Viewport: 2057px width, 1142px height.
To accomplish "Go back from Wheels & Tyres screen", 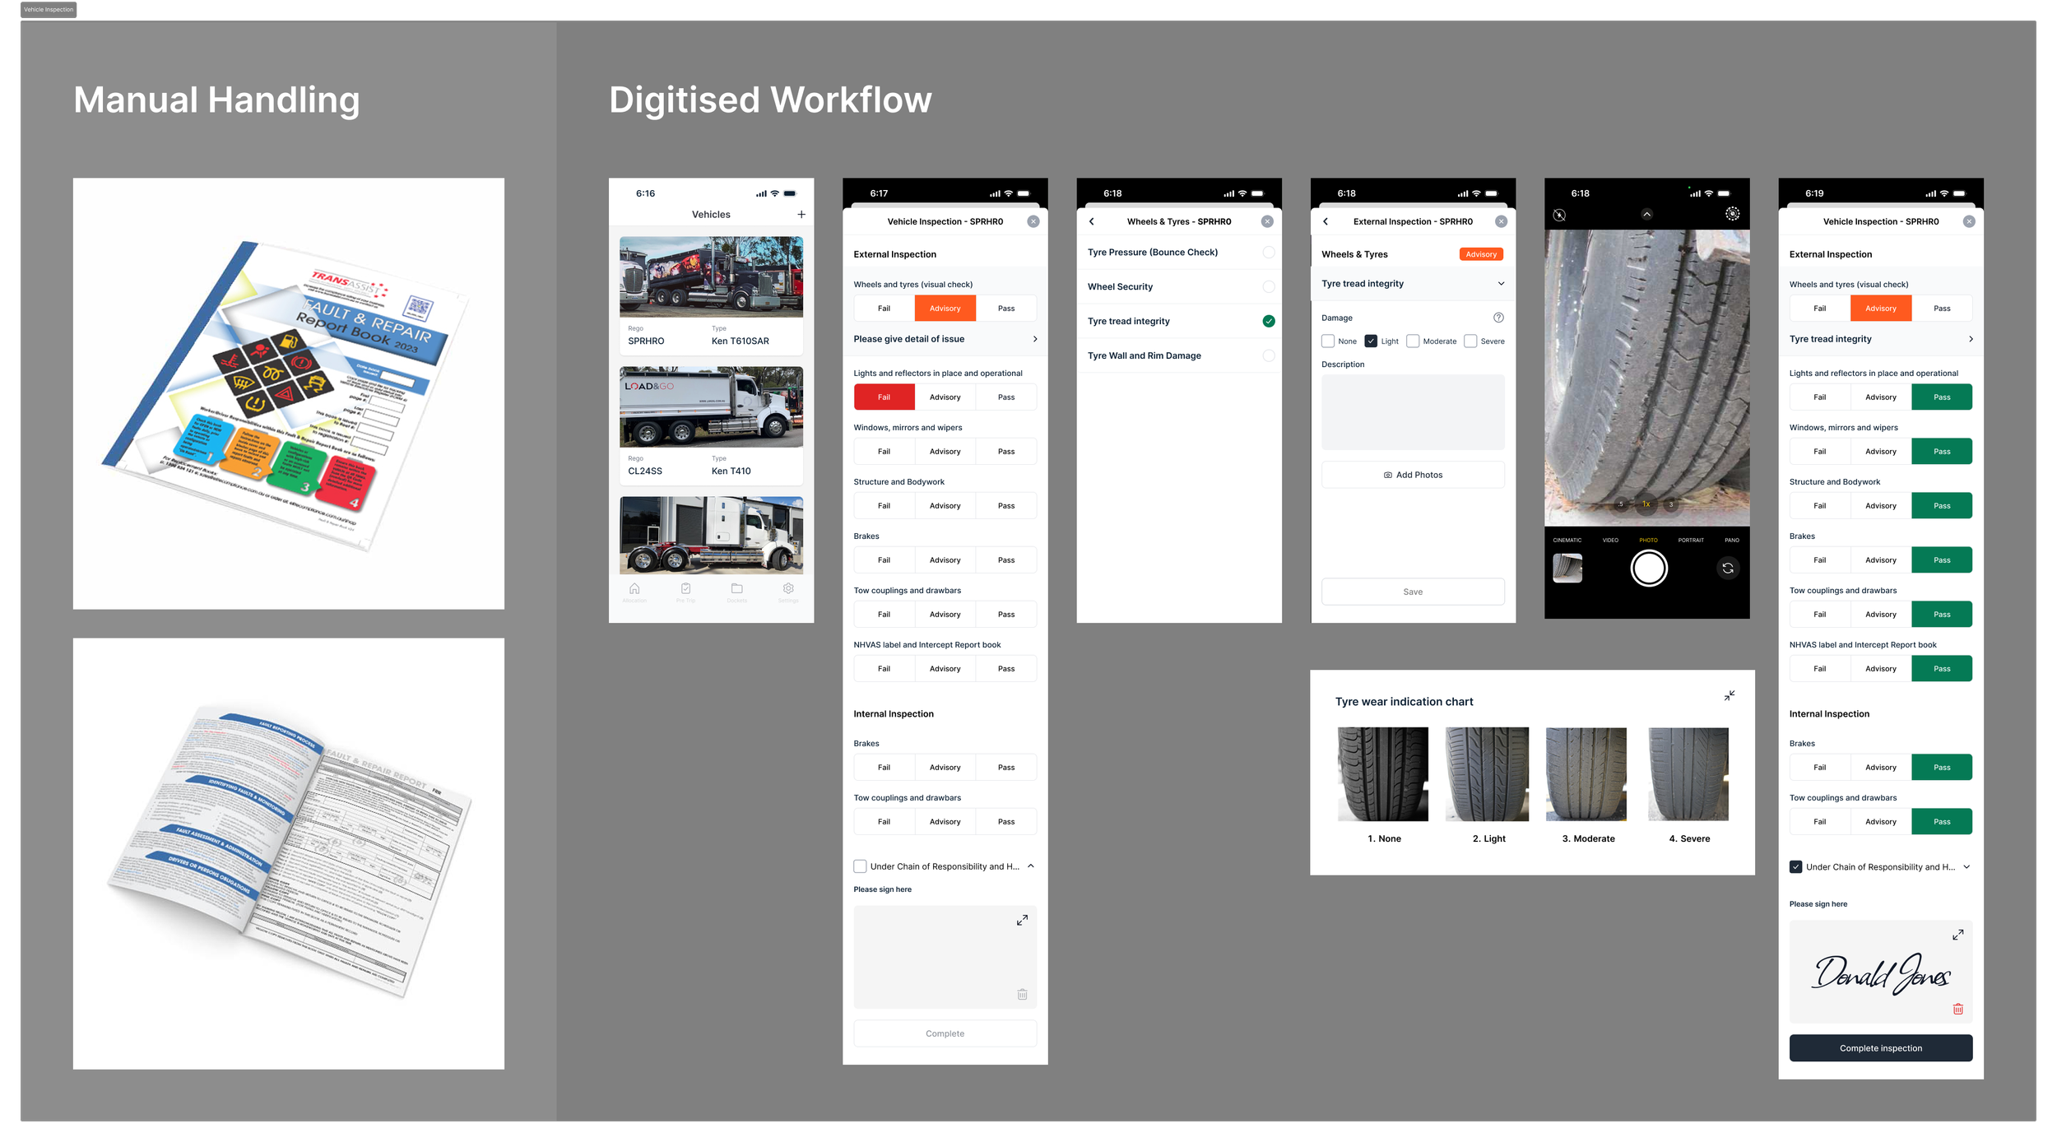I will pos(1092,222).
